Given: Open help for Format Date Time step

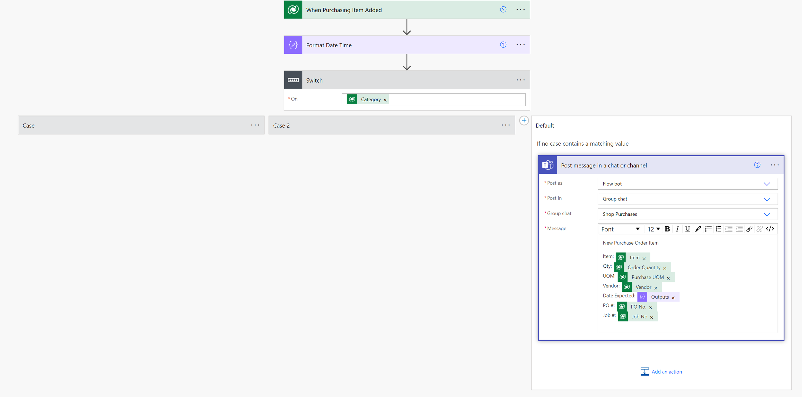Looking at the screenshot, I should pyautogui.click(x=503, y=45).
